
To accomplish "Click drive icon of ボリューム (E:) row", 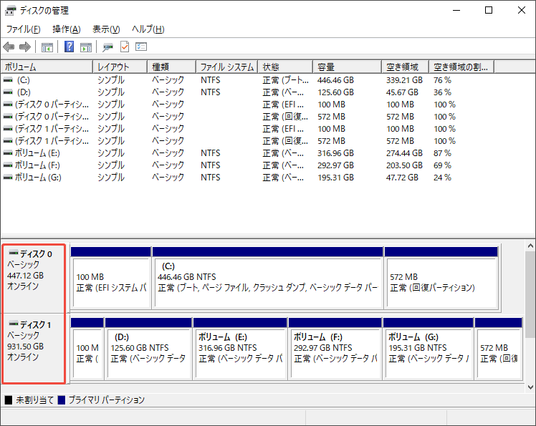I will (8, 153).
